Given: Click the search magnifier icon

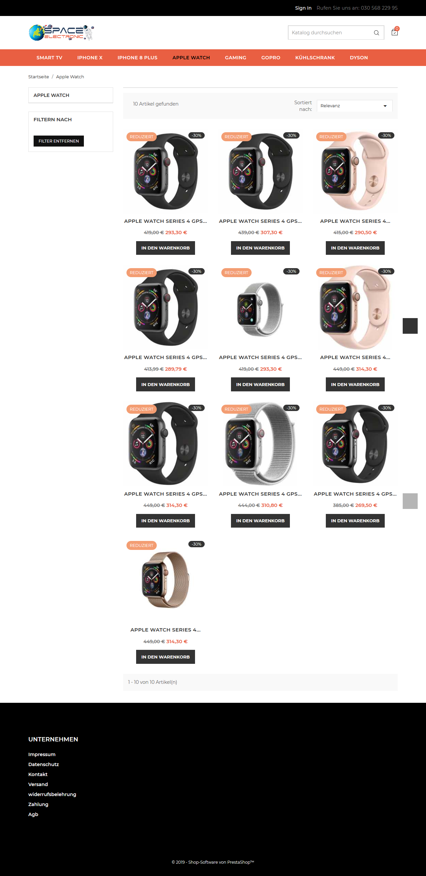Looking at the screenshot, I should tap(376, 33).
